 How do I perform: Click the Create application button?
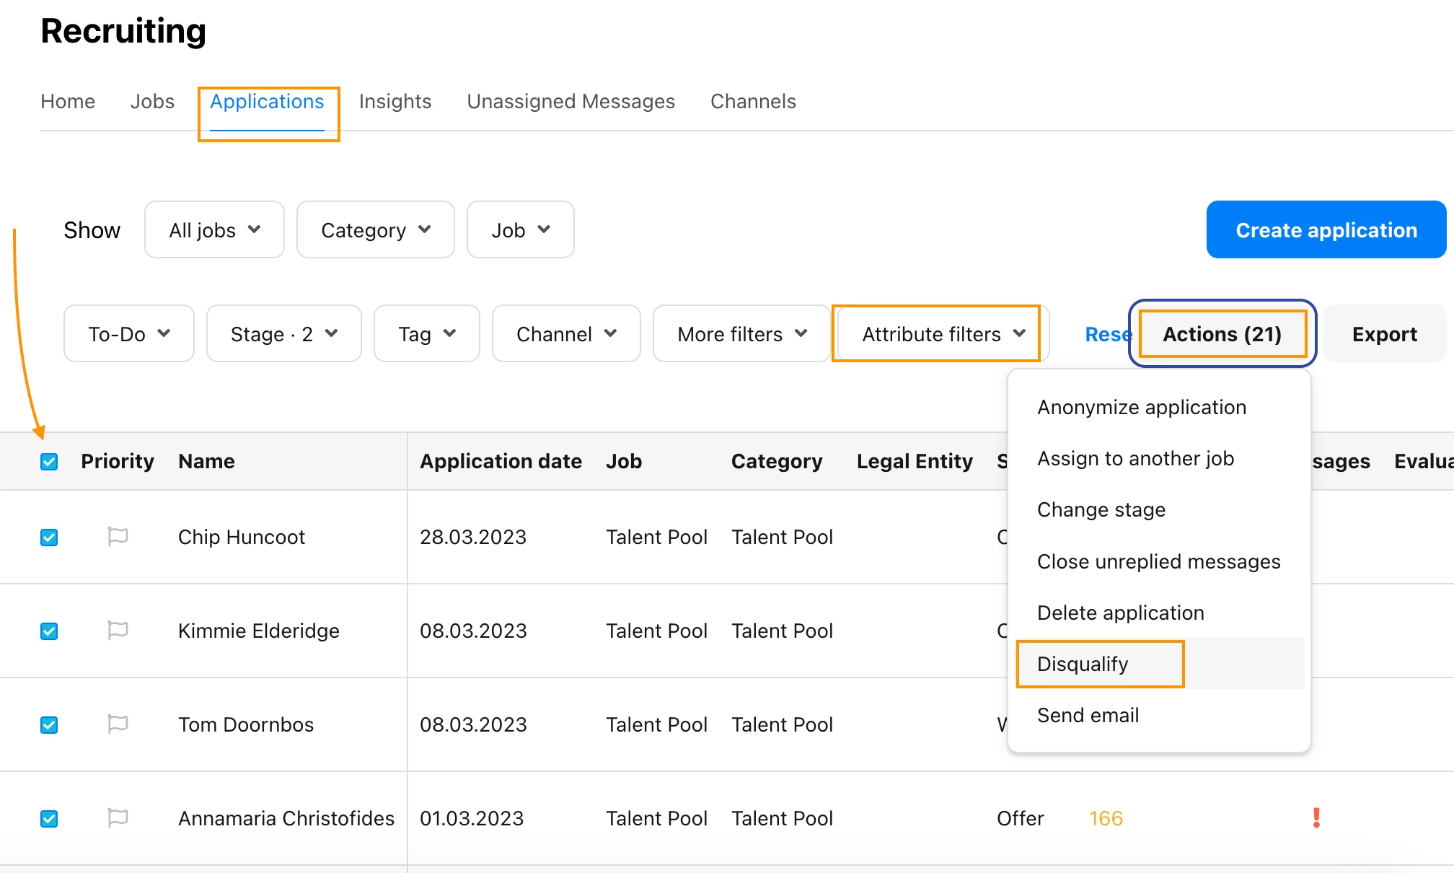(1326, 230)
